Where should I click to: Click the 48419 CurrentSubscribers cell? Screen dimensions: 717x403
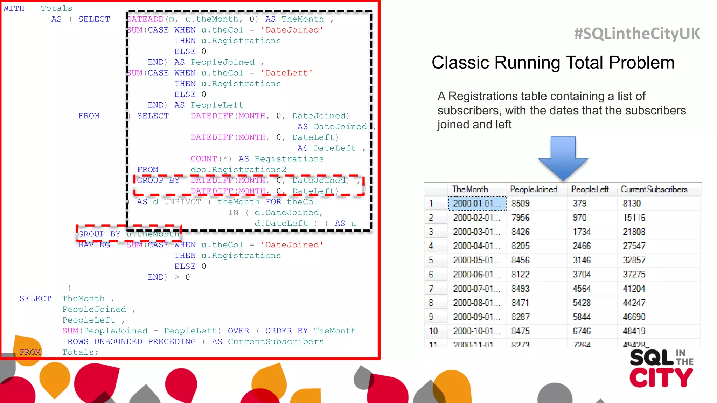click(659, 331)
